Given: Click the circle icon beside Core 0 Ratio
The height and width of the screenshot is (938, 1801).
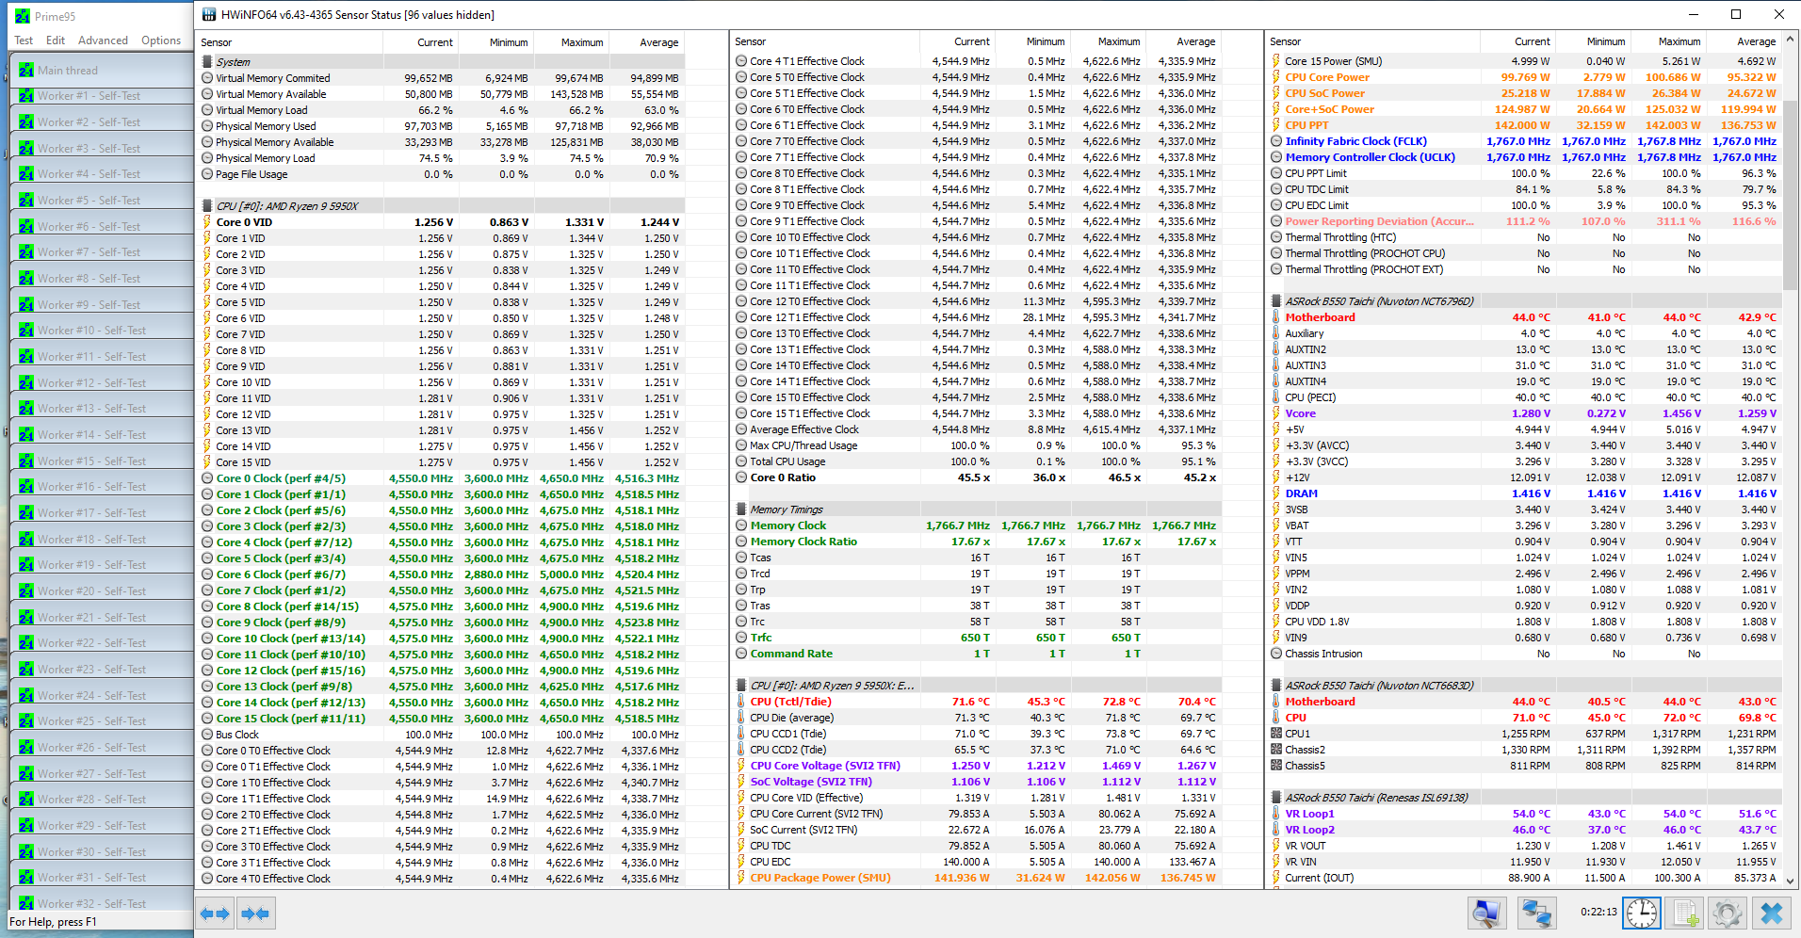Looking at the screenshot, I should (x=741, y=477).
